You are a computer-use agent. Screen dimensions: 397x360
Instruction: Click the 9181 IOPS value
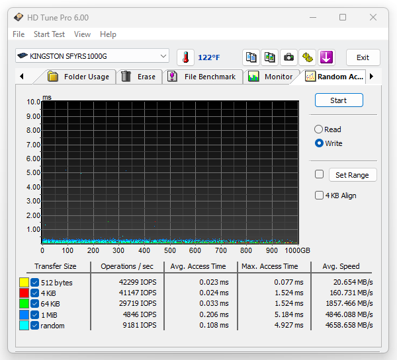click(140, 325)
